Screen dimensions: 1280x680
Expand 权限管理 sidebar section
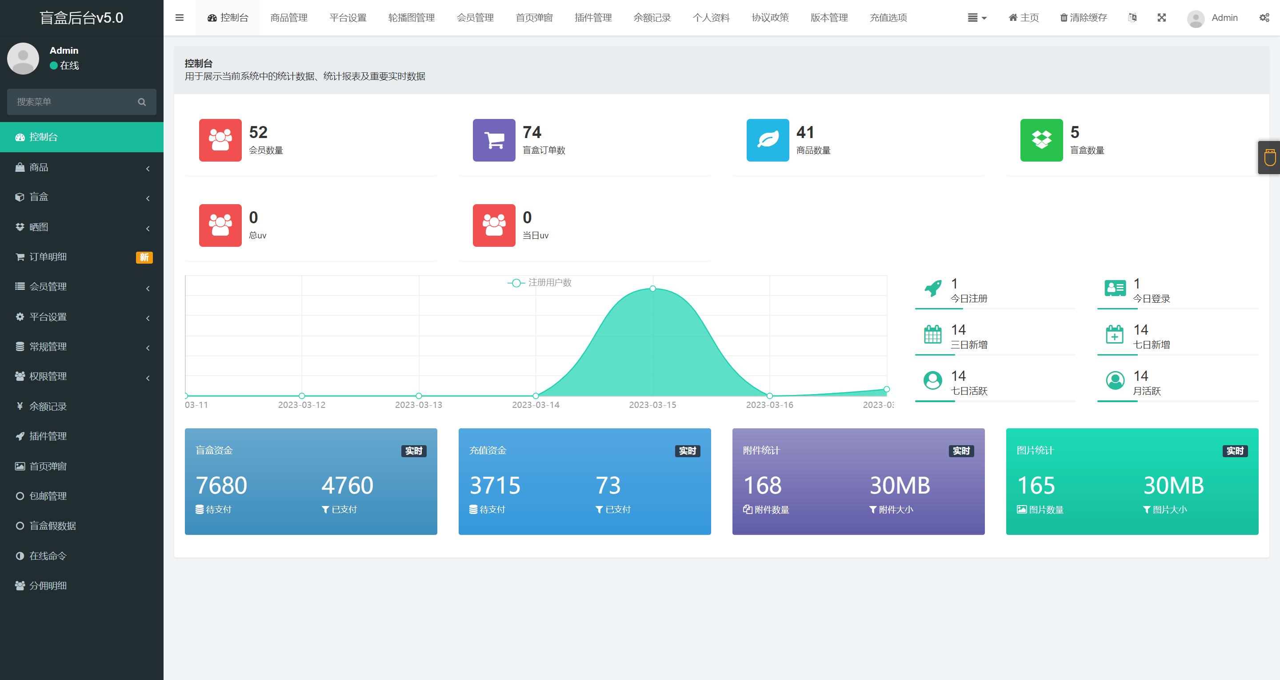(81, 376)
